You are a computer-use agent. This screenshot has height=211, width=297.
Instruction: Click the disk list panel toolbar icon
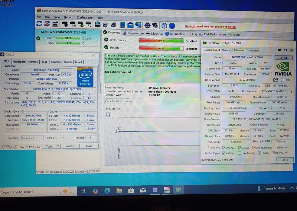[55, 24]
